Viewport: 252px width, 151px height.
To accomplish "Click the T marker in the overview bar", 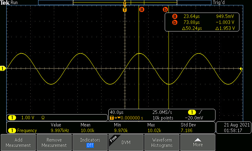I will (125, 3).
